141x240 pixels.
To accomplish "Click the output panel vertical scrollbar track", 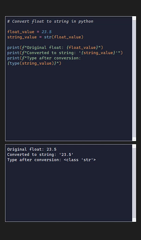I will point(134,183).
